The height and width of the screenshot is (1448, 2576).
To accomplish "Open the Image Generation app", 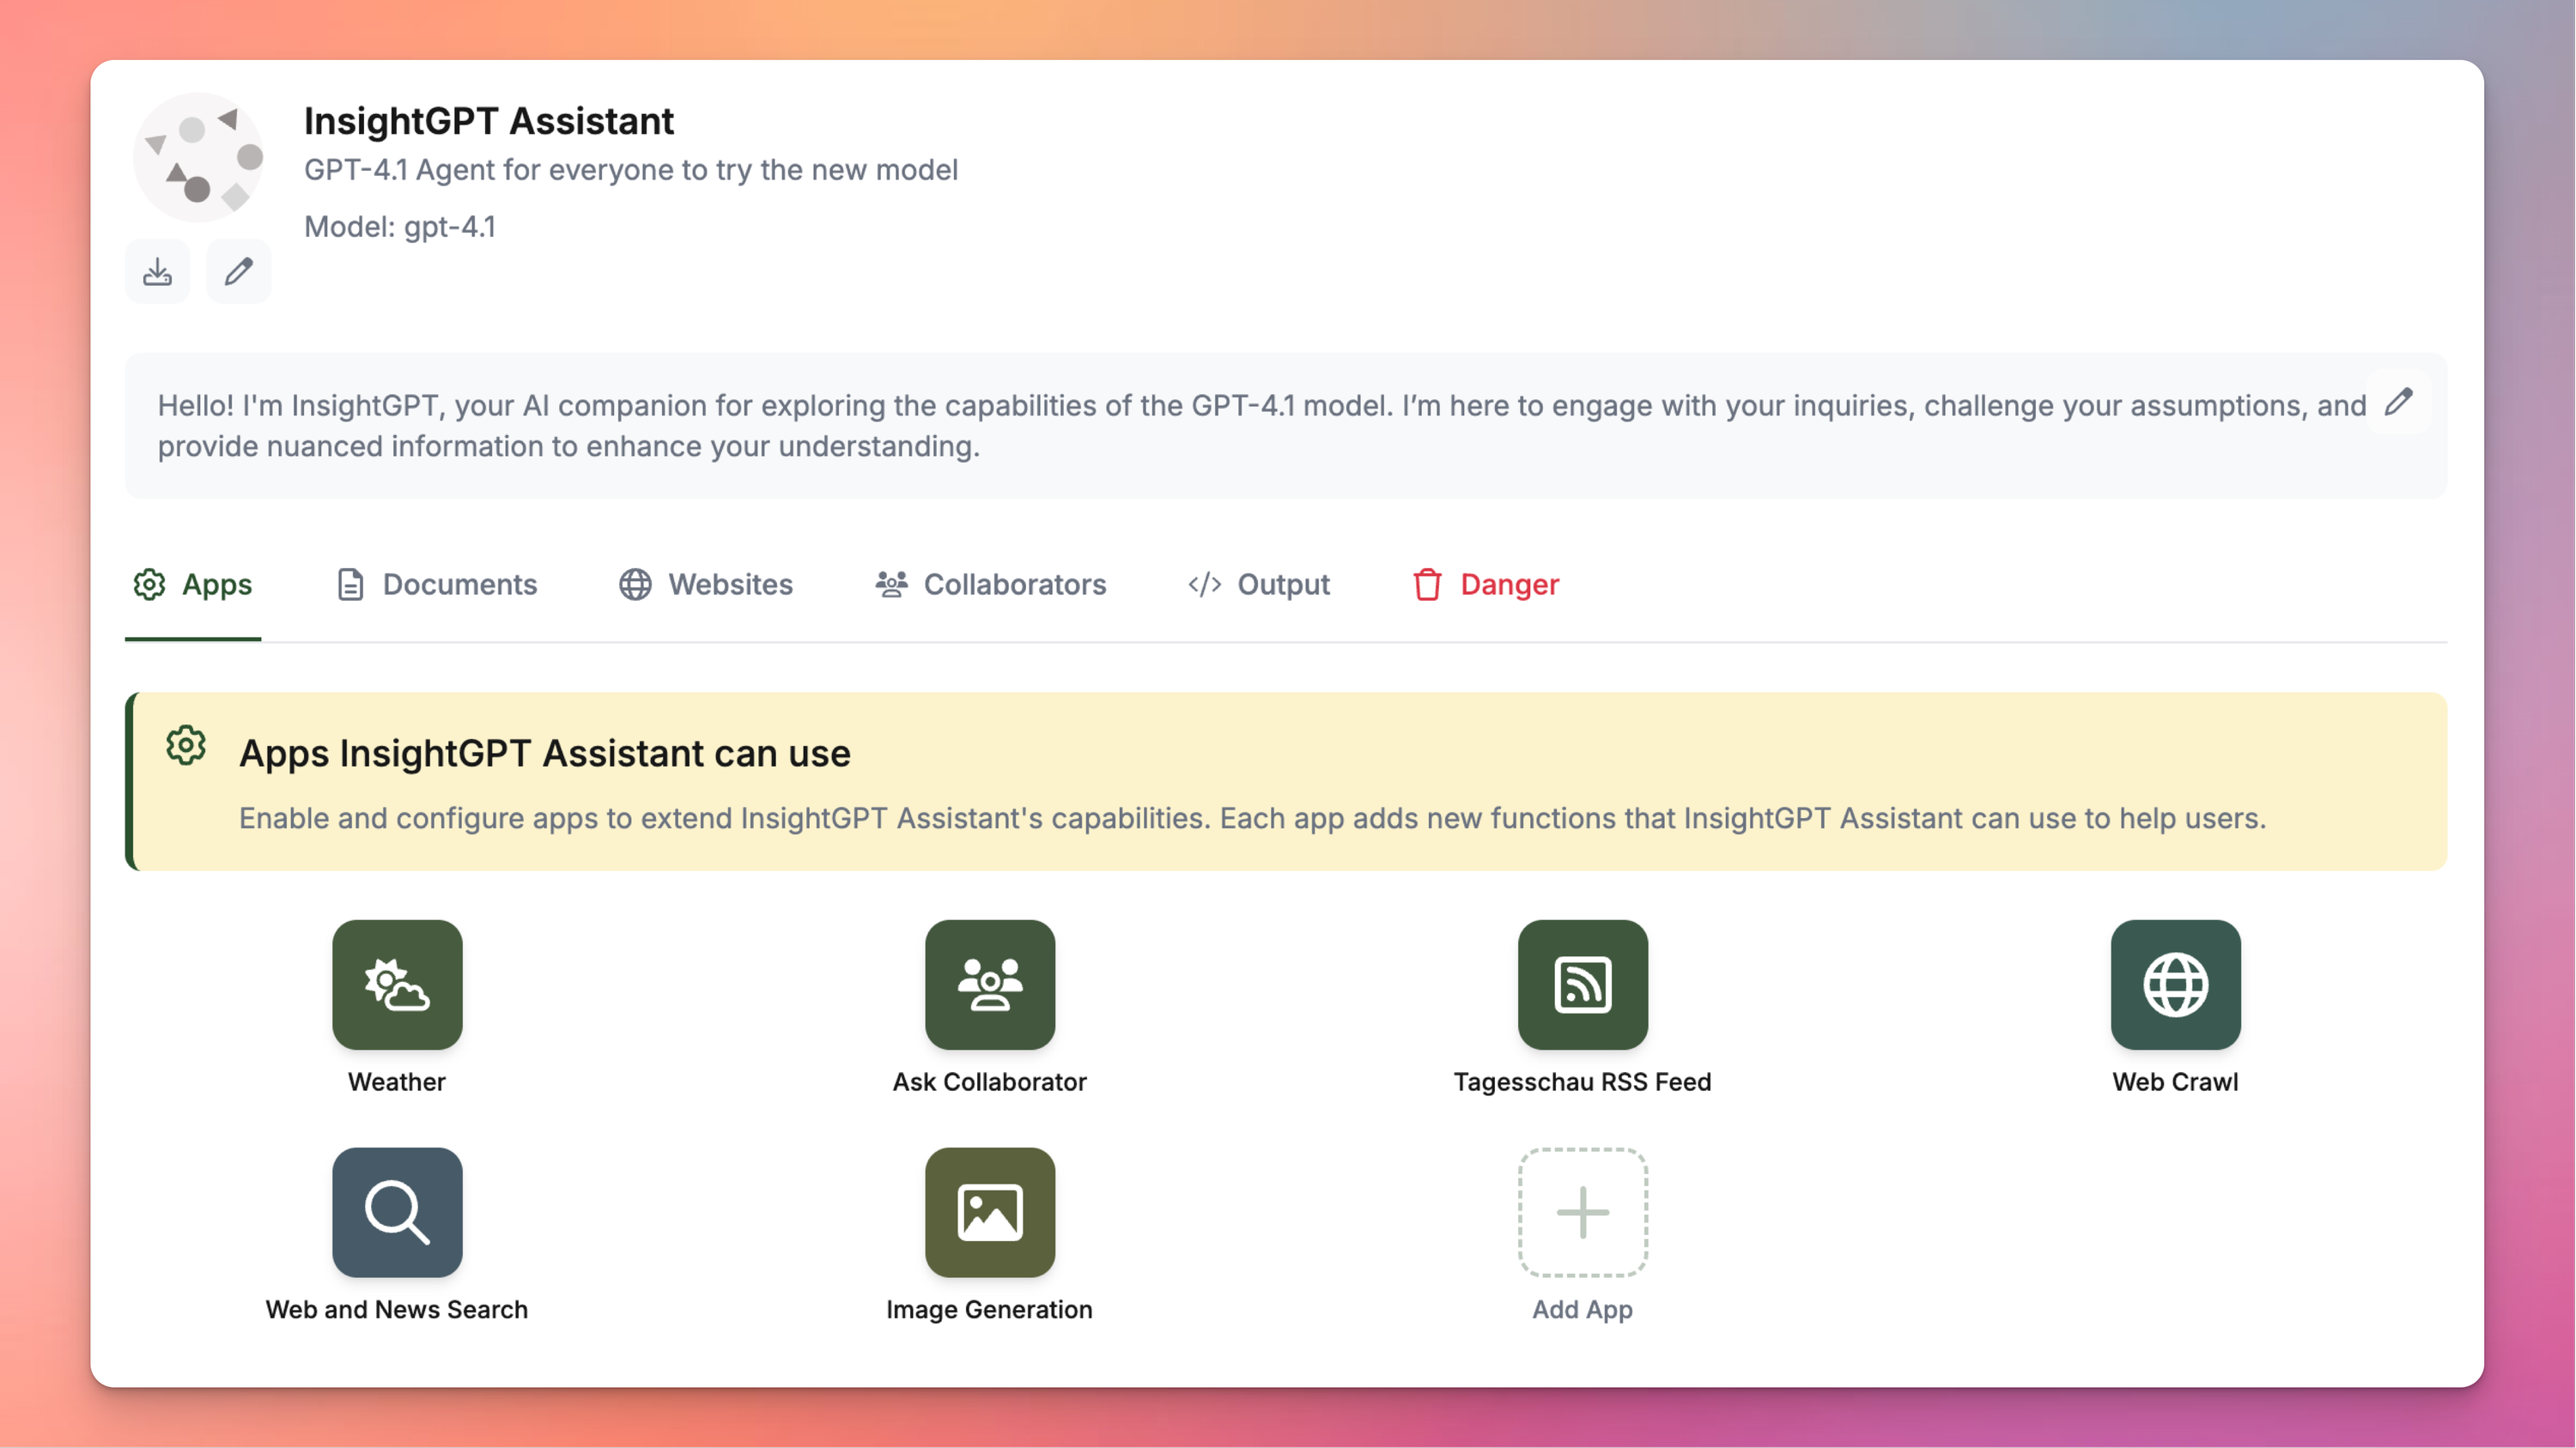I will click(989, 1211).
